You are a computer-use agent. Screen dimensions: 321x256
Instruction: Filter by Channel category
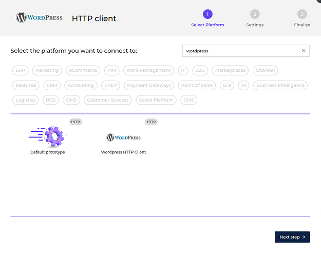266,70
